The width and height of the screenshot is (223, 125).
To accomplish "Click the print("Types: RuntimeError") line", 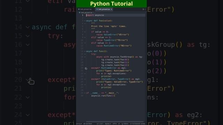I will (114, 71).
